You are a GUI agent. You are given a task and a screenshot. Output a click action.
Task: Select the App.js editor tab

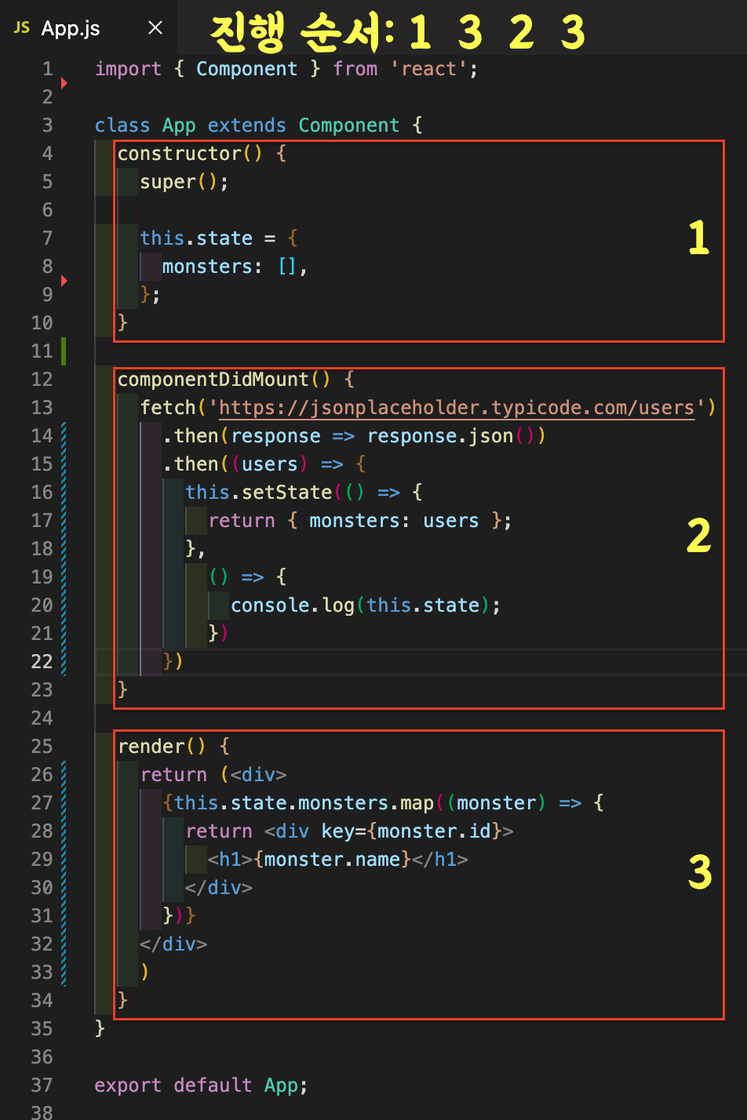88,28
